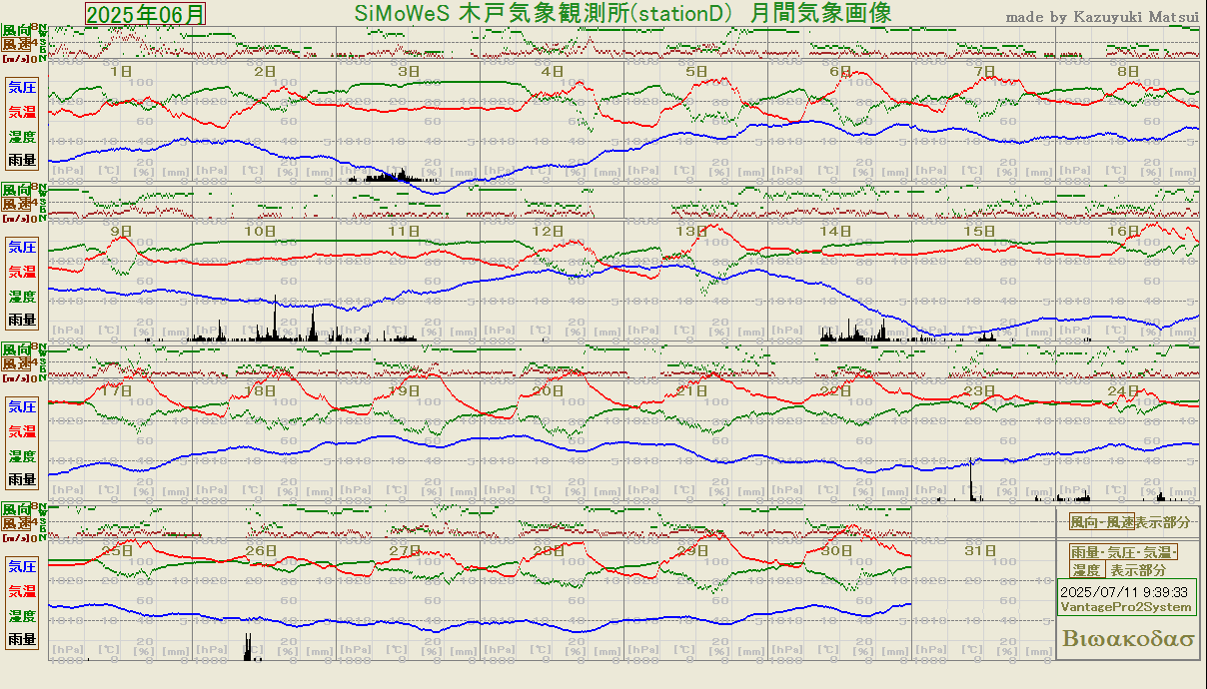1207x689 pixels.
Task: Select the empty 31日 day marker
Action: (x=983, y=550)
